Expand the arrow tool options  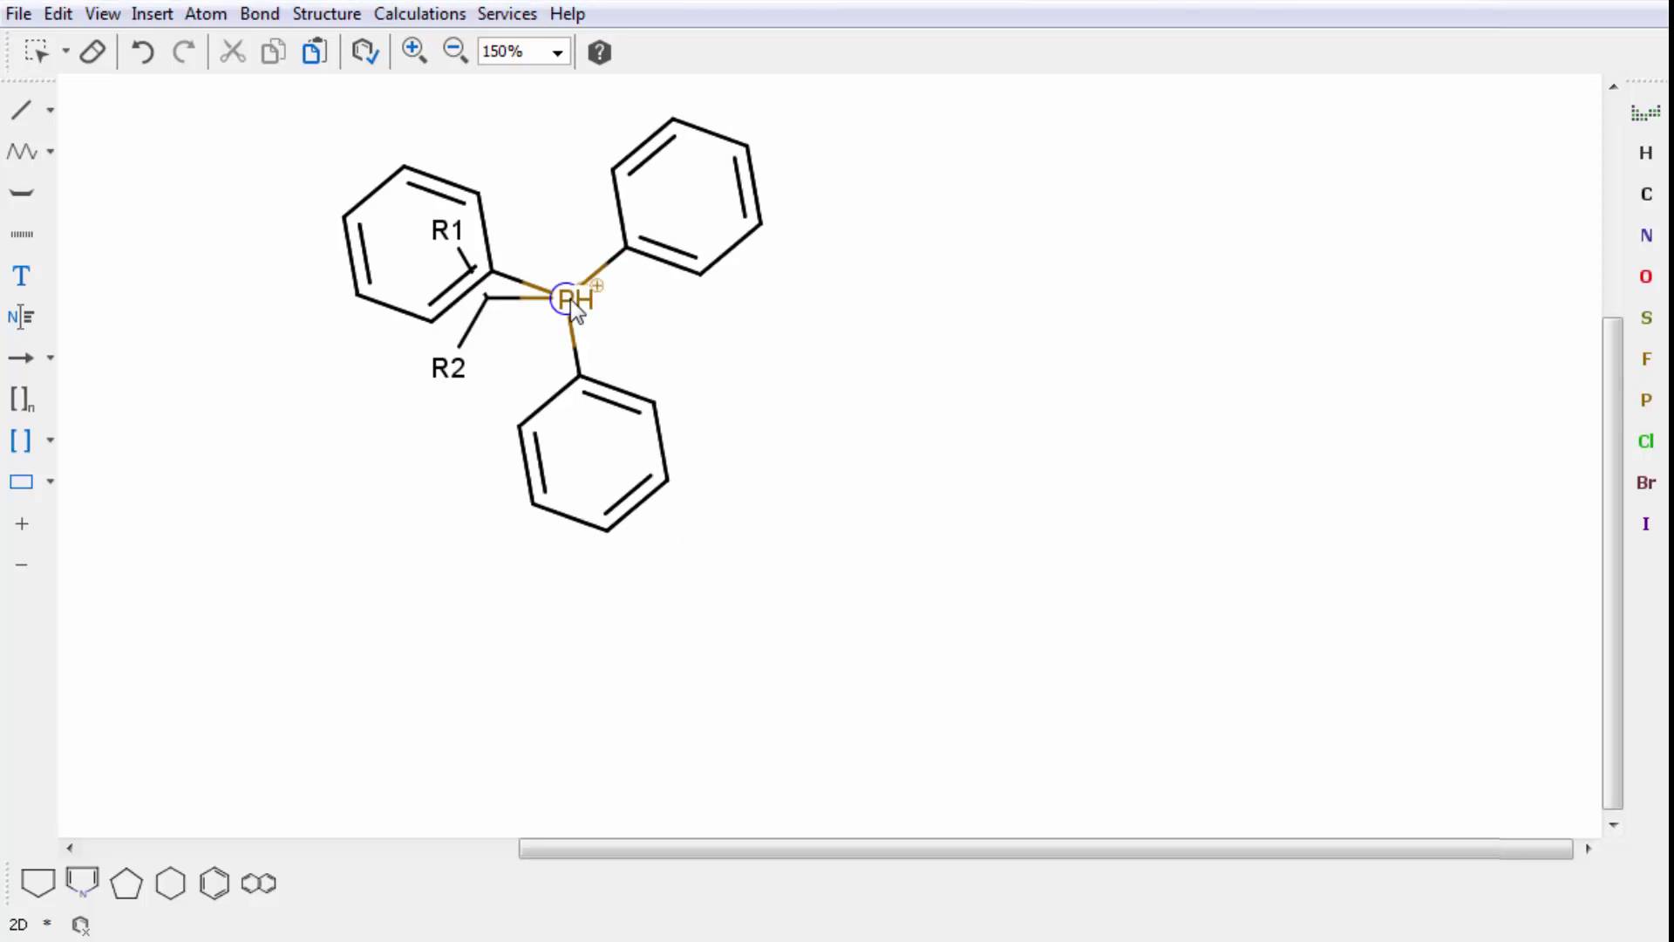[x=50, y=358]
